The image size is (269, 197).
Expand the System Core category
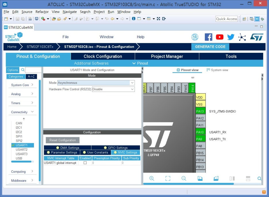click(x=22, y=85)
